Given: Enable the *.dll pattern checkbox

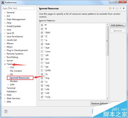Looking at the screenshot, I should (x=42, y=55).
